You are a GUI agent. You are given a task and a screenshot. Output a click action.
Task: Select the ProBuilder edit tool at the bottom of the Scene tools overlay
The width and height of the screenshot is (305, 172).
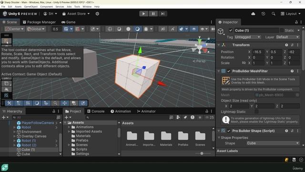coord(6,96)
